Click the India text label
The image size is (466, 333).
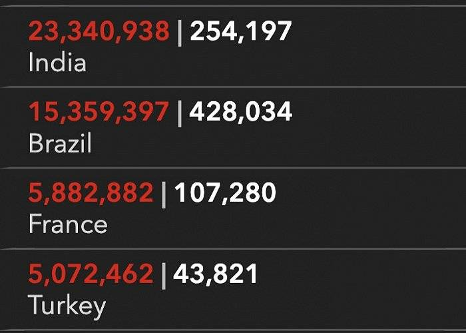(58, 63)
